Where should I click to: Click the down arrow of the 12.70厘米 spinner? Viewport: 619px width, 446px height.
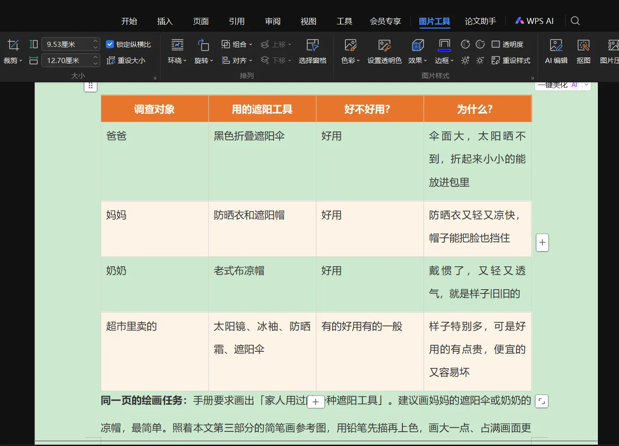(95, 63)
